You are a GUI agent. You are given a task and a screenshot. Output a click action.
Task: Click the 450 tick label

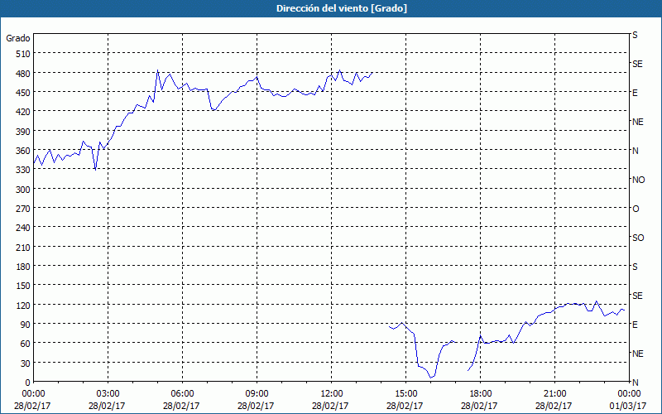tap(23, 93)
